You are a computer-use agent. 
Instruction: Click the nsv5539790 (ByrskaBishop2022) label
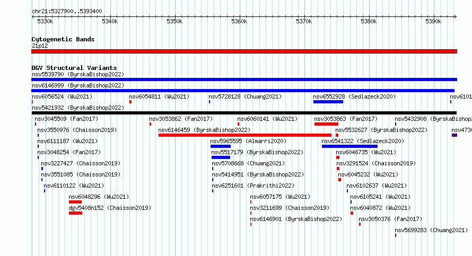(x=78, y=74)
